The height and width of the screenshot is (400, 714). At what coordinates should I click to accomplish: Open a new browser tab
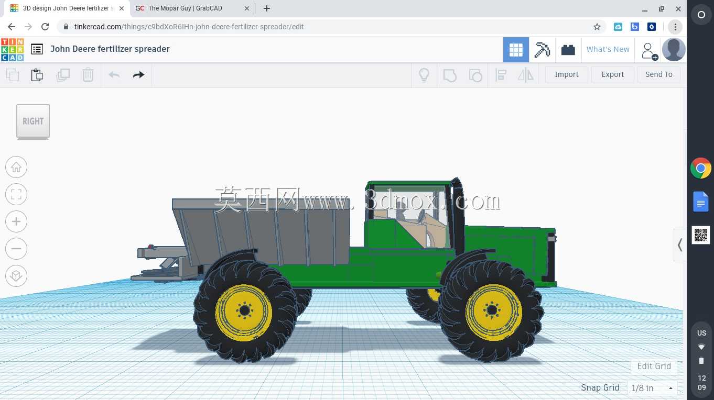[x=267, y=8]
